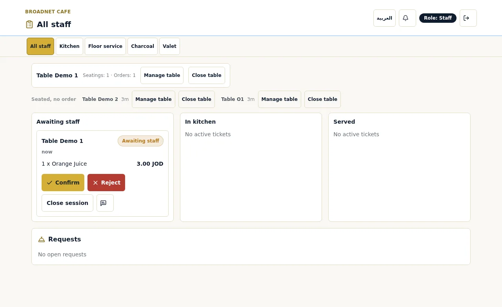Manage table for Table Demo 2
Screen dimensions: 502x307
[x=153, y=99]
